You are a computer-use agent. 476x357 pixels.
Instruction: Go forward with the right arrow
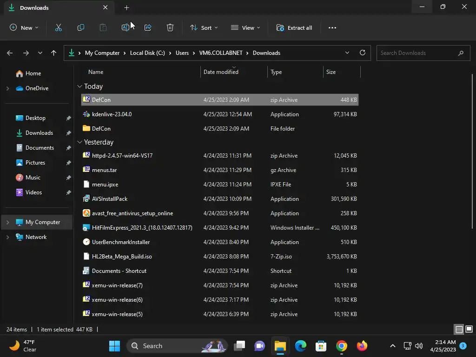pyautogui.click(x=26, y=53)
